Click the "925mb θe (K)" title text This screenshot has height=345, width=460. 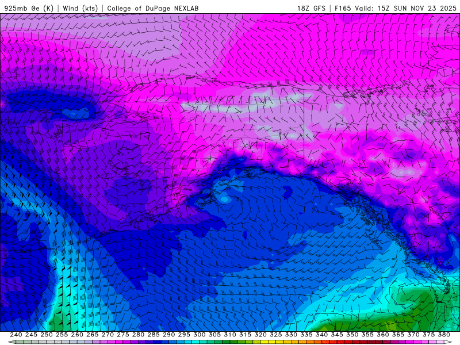coord(29,8)
